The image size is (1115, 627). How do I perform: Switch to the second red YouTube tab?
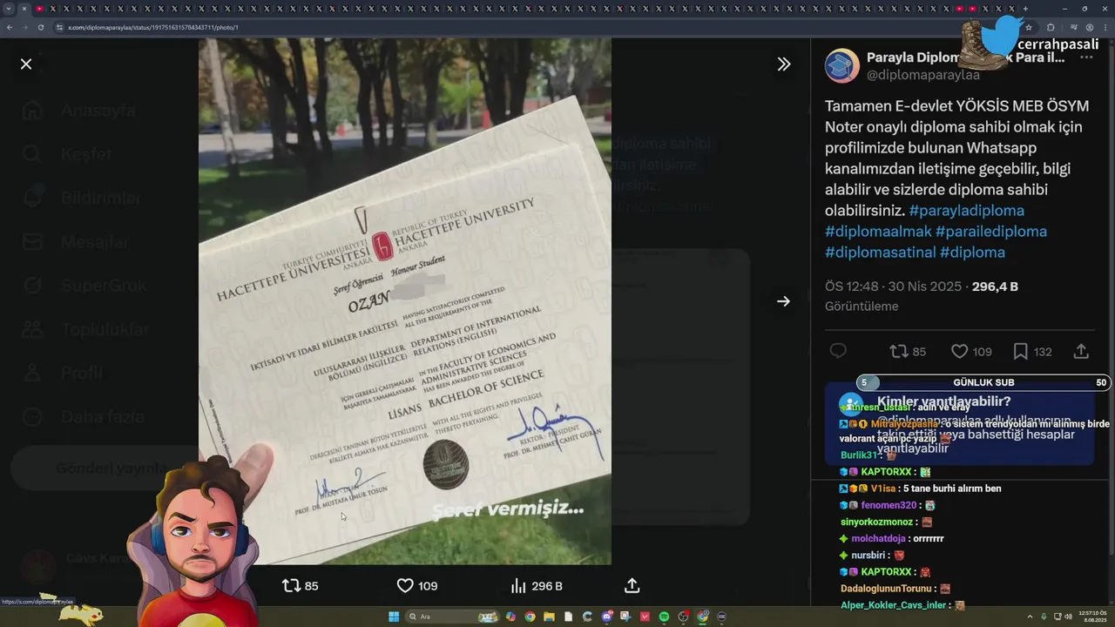point(959,9)
